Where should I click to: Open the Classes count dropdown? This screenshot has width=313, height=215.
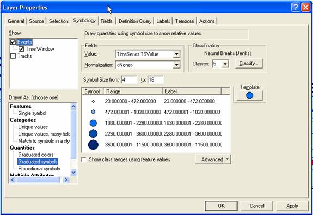click(225, 64)
